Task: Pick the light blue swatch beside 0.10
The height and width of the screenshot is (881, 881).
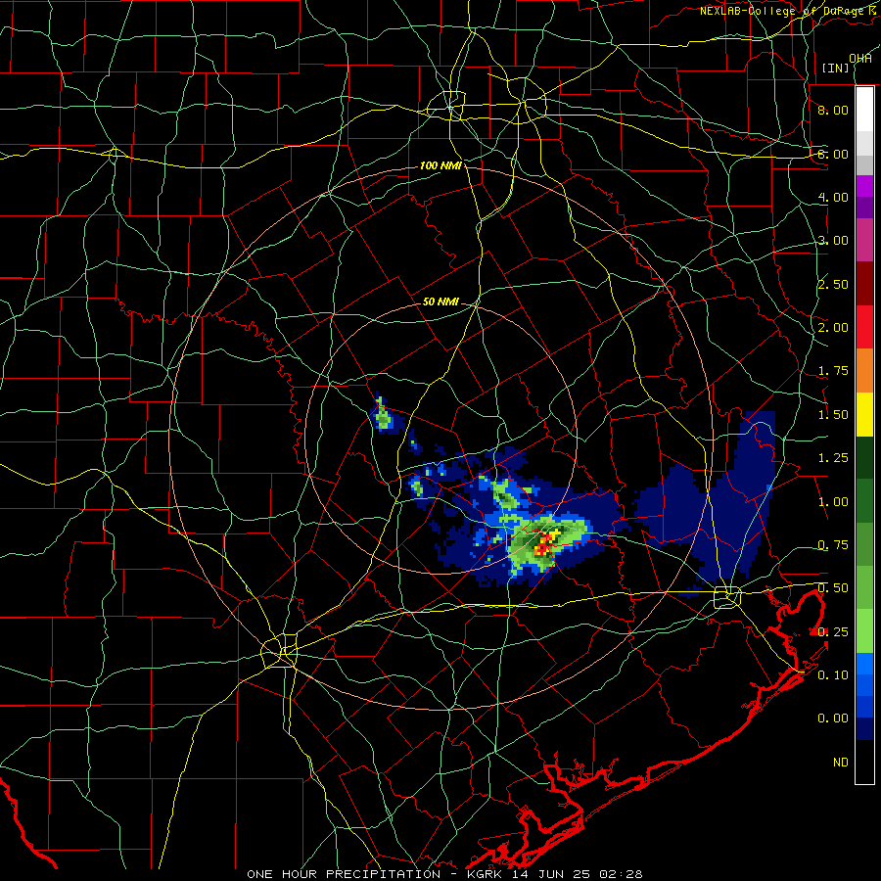Action: [x=864, y=664]
